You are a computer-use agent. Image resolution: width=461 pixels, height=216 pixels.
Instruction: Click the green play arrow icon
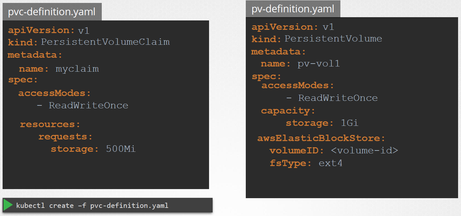click(9, 205)
